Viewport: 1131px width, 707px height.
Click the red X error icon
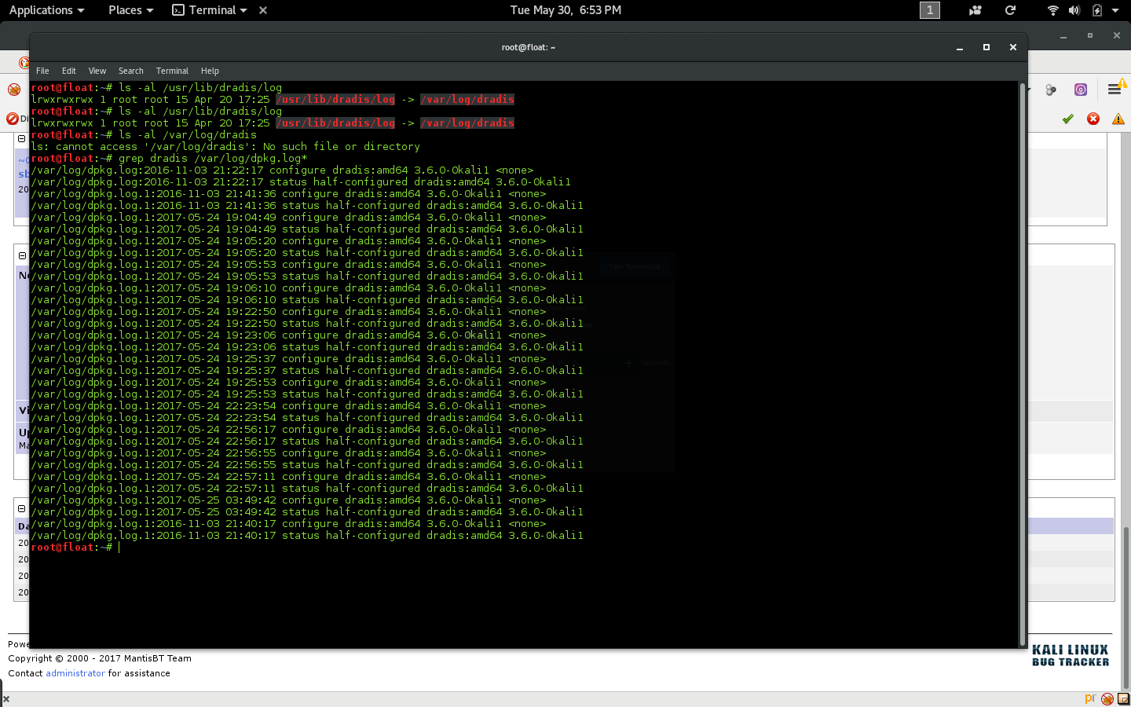1093,119
